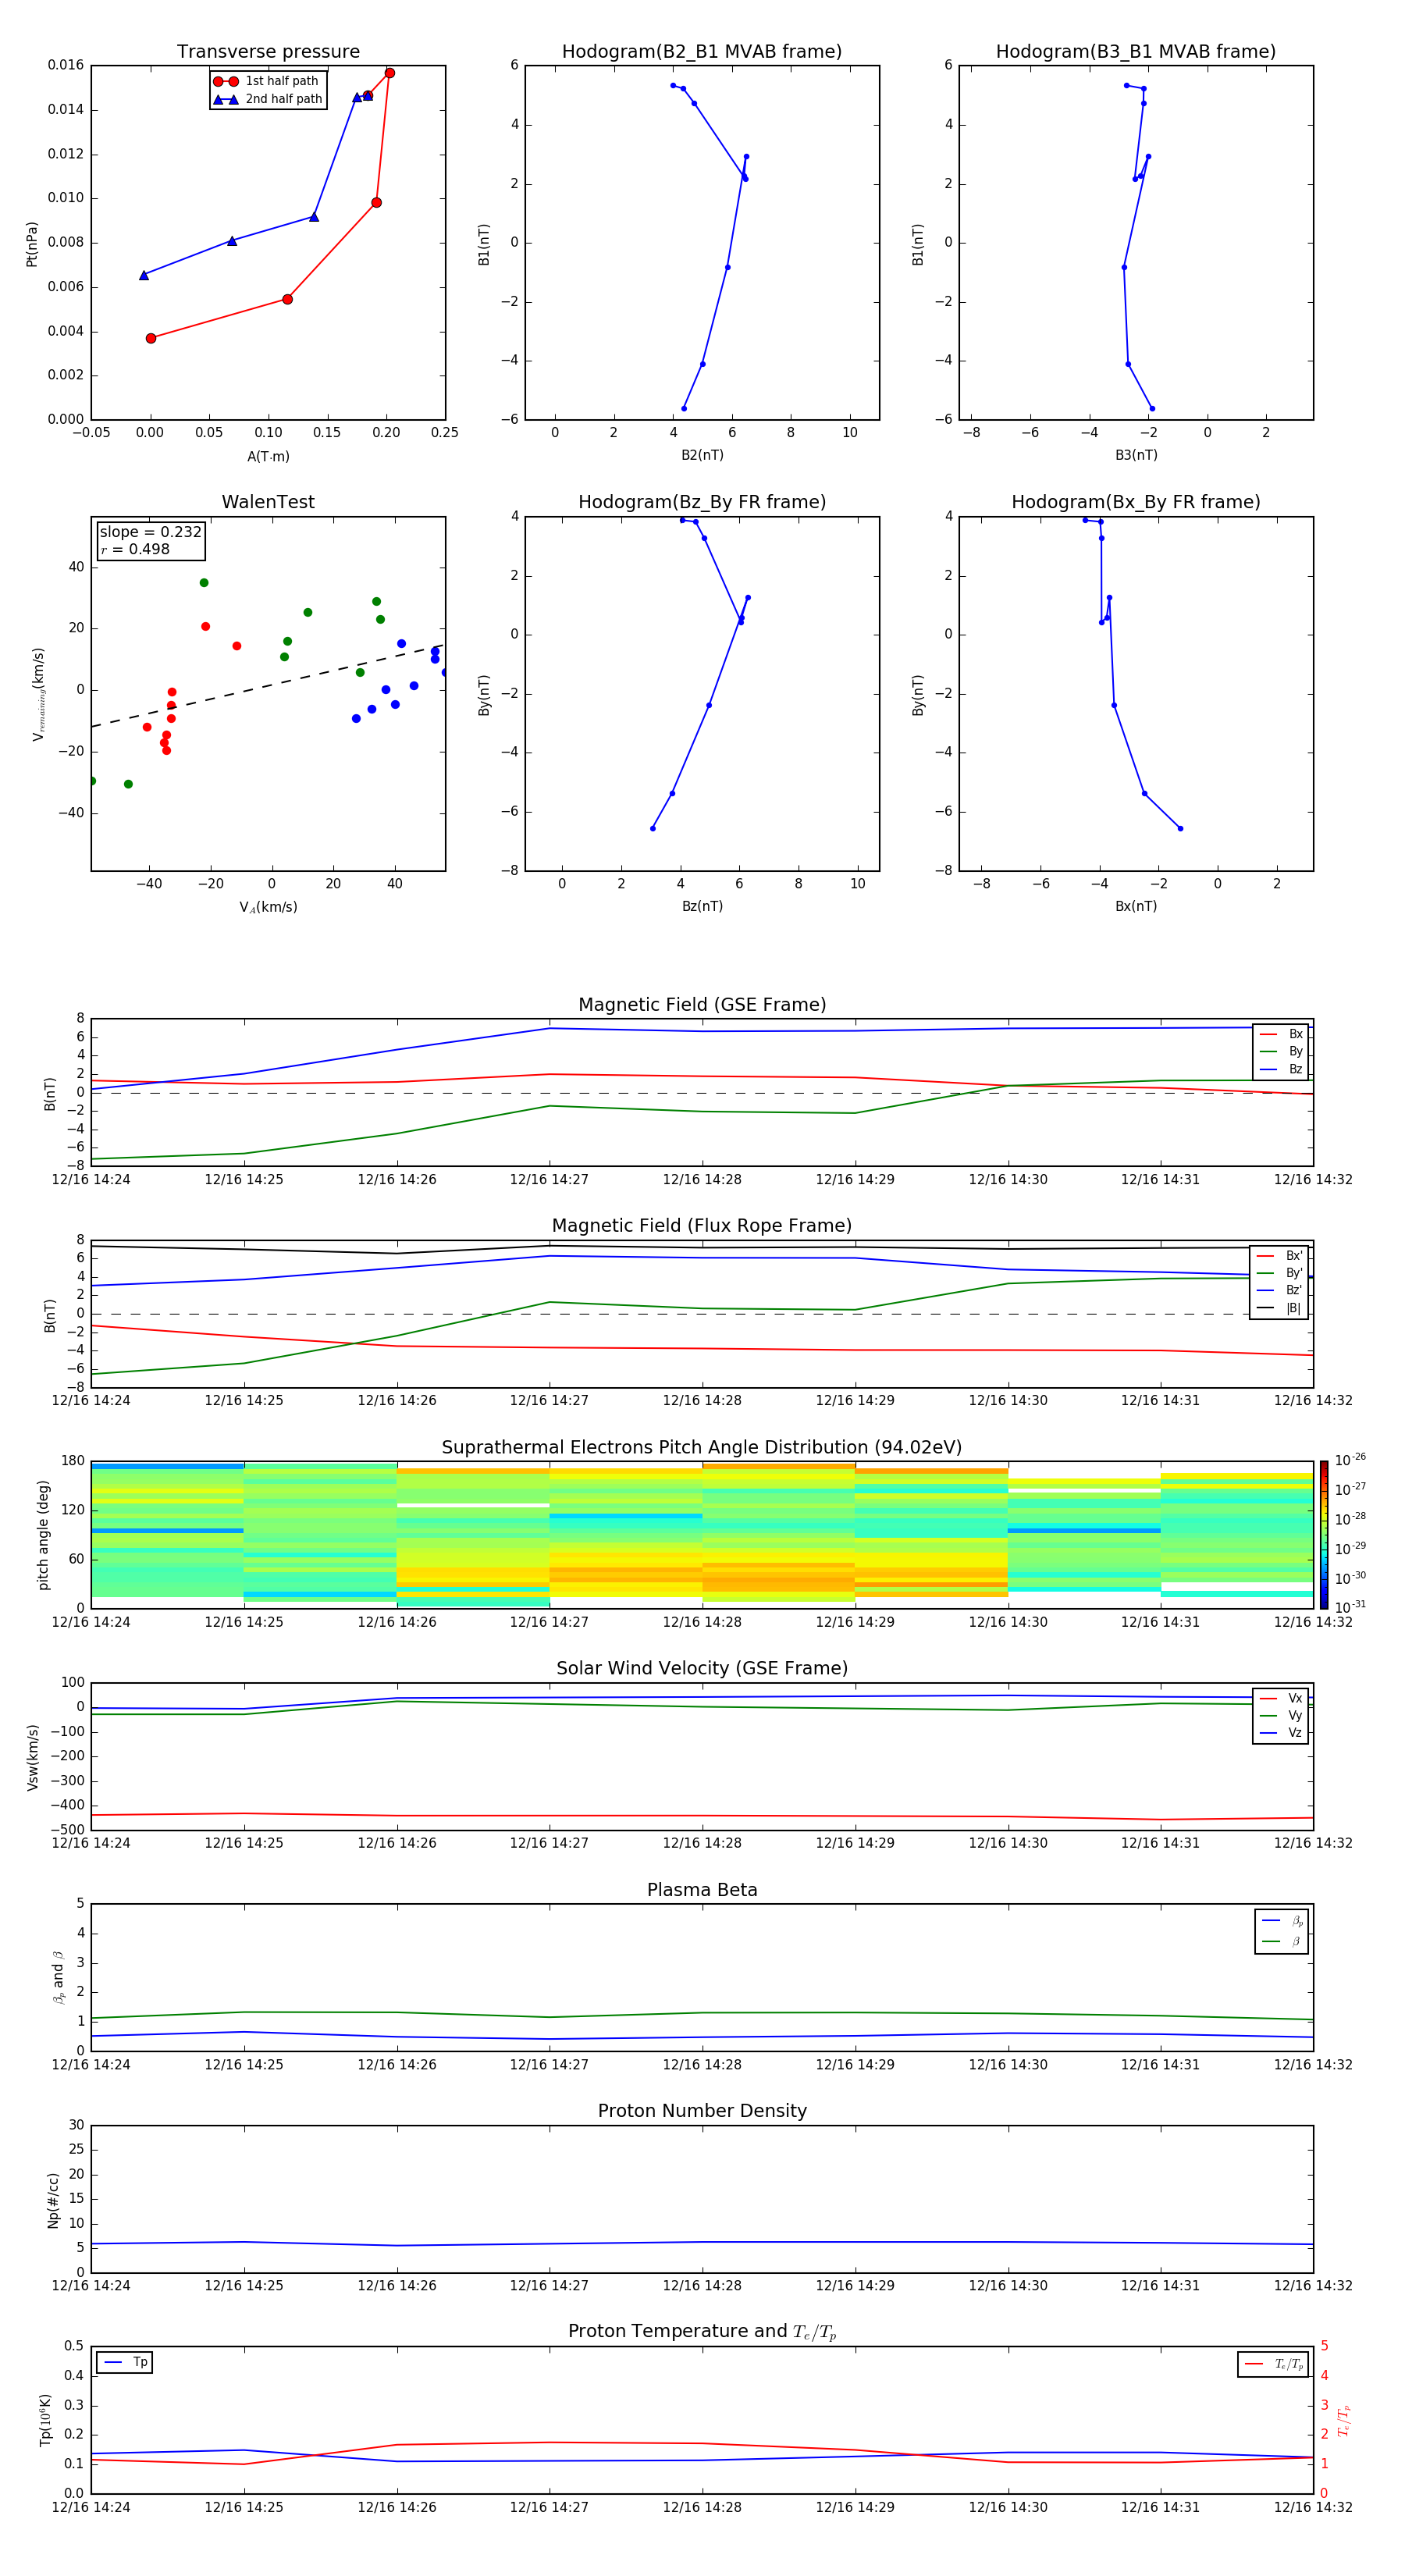
Task: Click the 'WalenTest' plot title
Action: point(268,502)
